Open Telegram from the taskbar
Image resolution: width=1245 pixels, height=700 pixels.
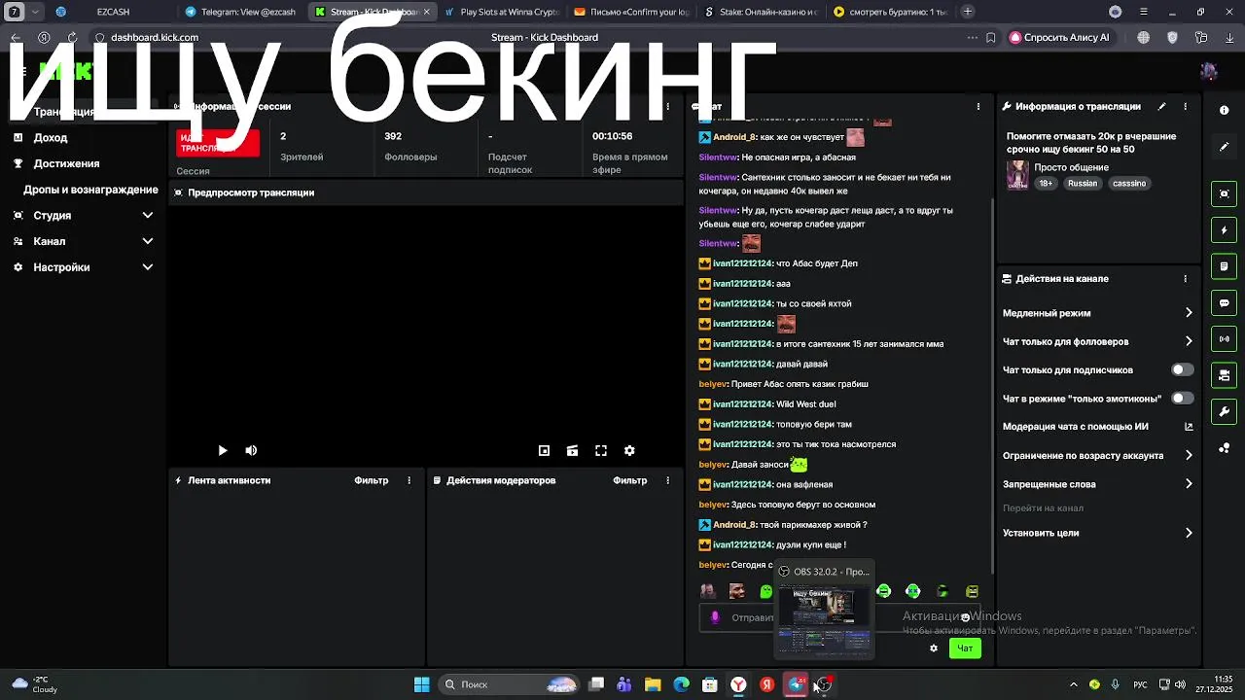(796, 684)
